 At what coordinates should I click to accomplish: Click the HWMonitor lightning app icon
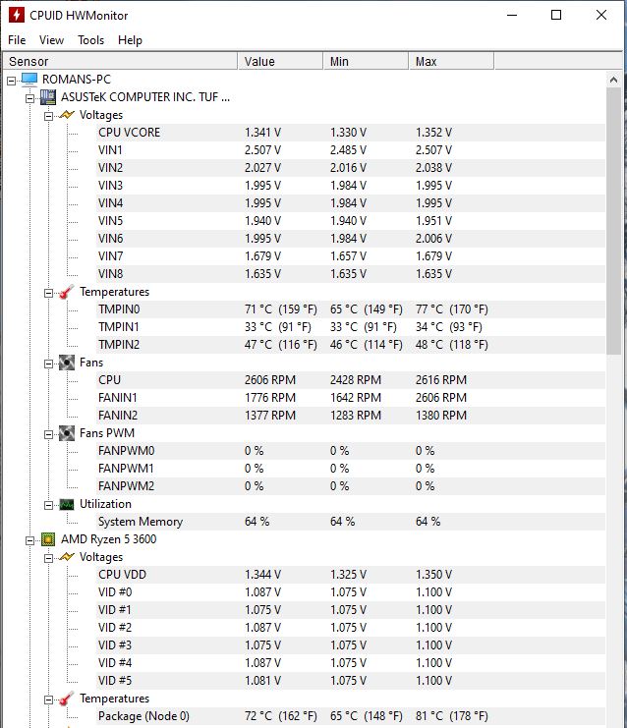[x=17, y=15]
